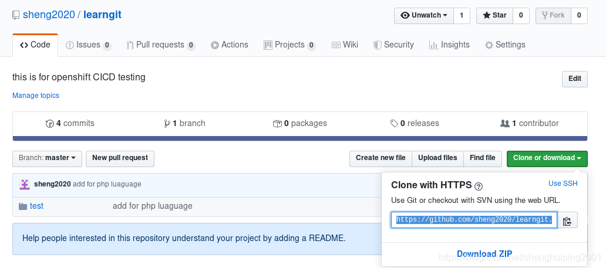Screen dimensions: 606x268
Task: Click the Clone with HTTPS help icon
Action: click(x=479, y=186)
